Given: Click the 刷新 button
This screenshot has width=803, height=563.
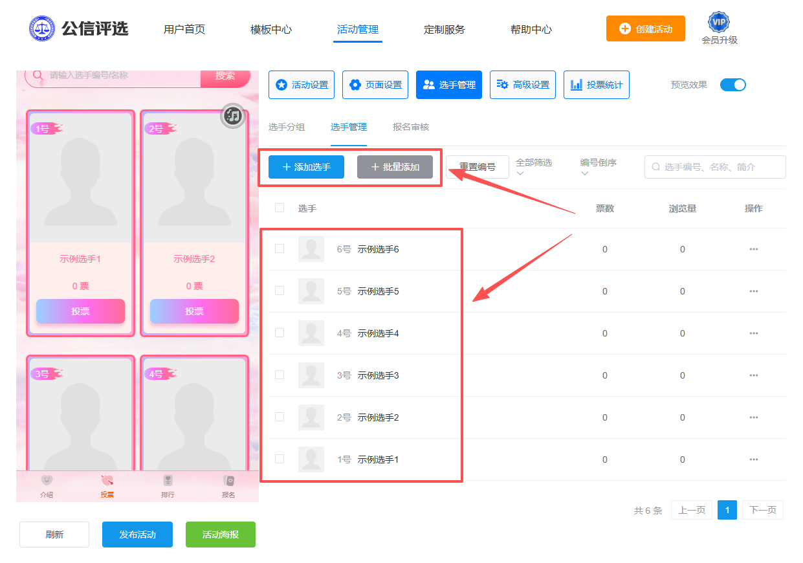Looking at the screenshot, I should pos(54,535).
